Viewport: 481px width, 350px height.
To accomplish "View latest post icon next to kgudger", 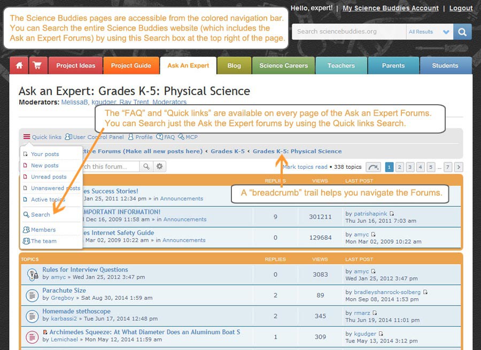I will 381,334.
